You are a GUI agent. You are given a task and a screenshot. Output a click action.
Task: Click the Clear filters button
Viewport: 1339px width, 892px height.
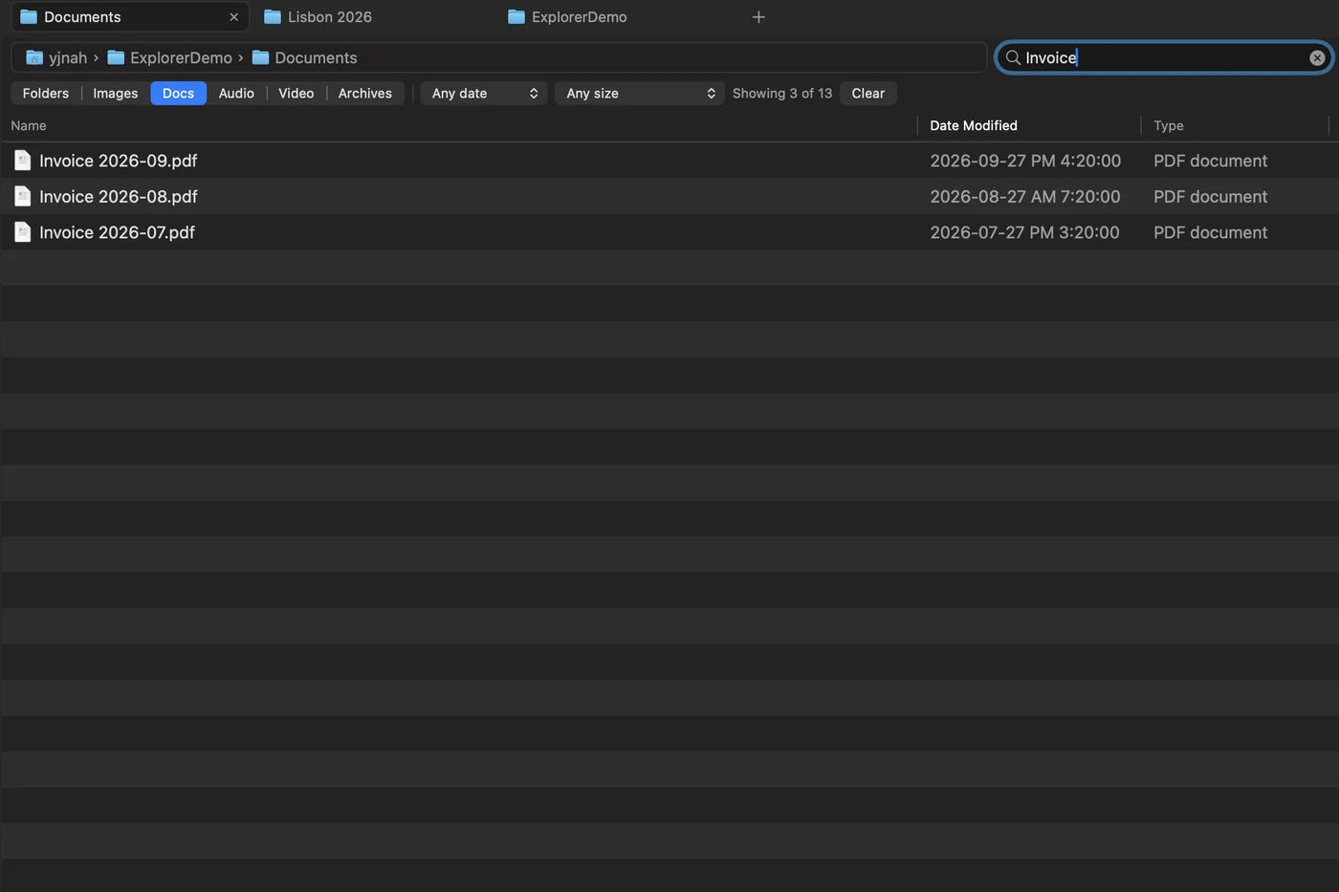[x=868, y=93]
